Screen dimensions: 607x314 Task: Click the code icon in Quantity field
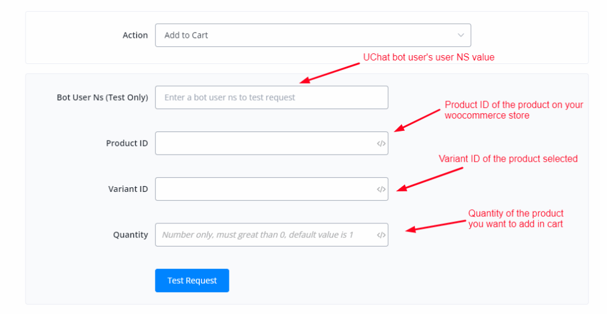tap(381, 235)
